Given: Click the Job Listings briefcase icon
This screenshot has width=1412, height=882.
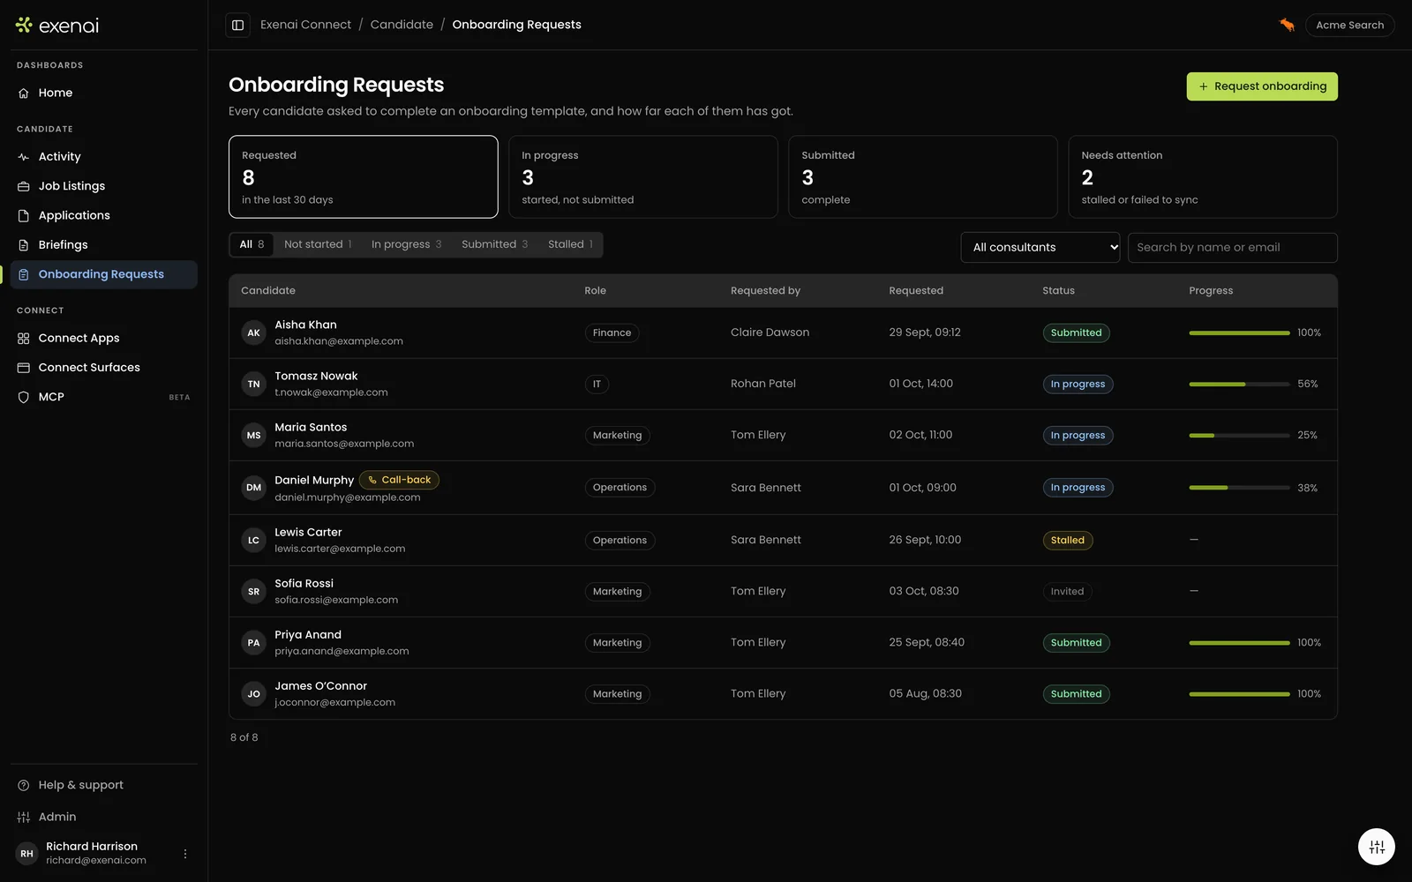Looking at the screenshot, I should point(24,186).
